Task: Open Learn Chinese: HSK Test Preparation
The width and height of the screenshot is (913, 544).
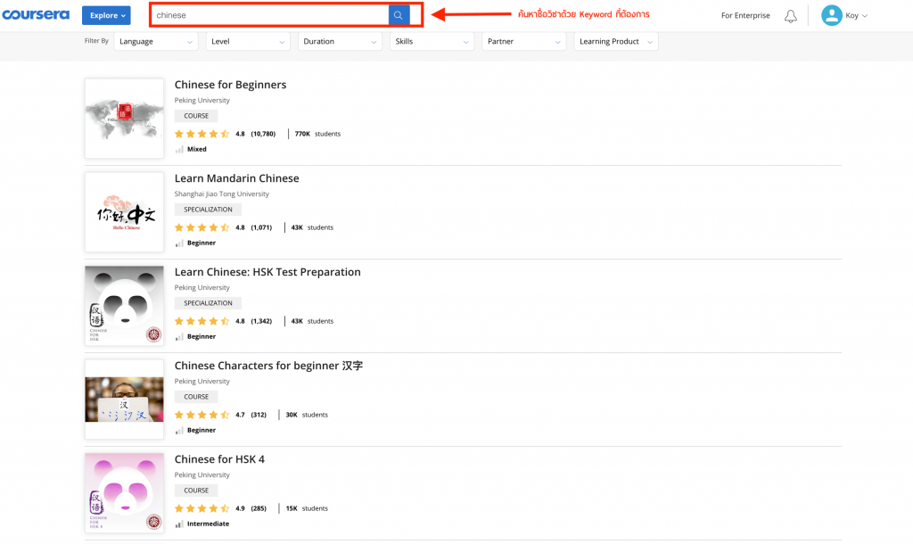Action: (267, 272)
